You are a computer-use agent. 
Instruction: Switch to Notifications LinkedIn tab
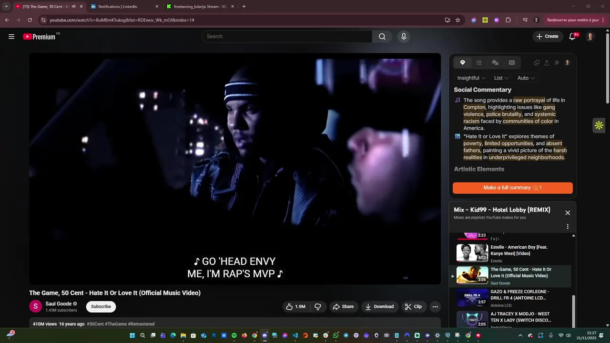(124, 7)
